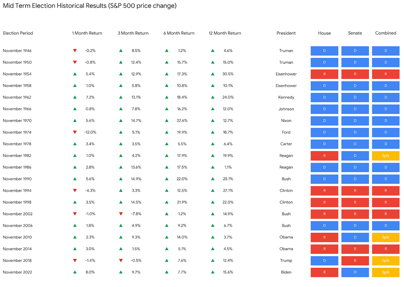The height and width of the screenshot is (287, 404).
Task: Click the Senate column header
Action: point(355,33)
